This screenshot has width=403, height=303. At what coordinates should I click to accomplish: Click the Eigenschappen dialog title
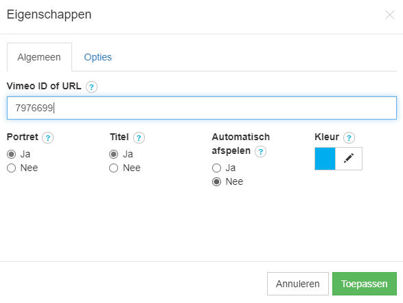[49, 14]
